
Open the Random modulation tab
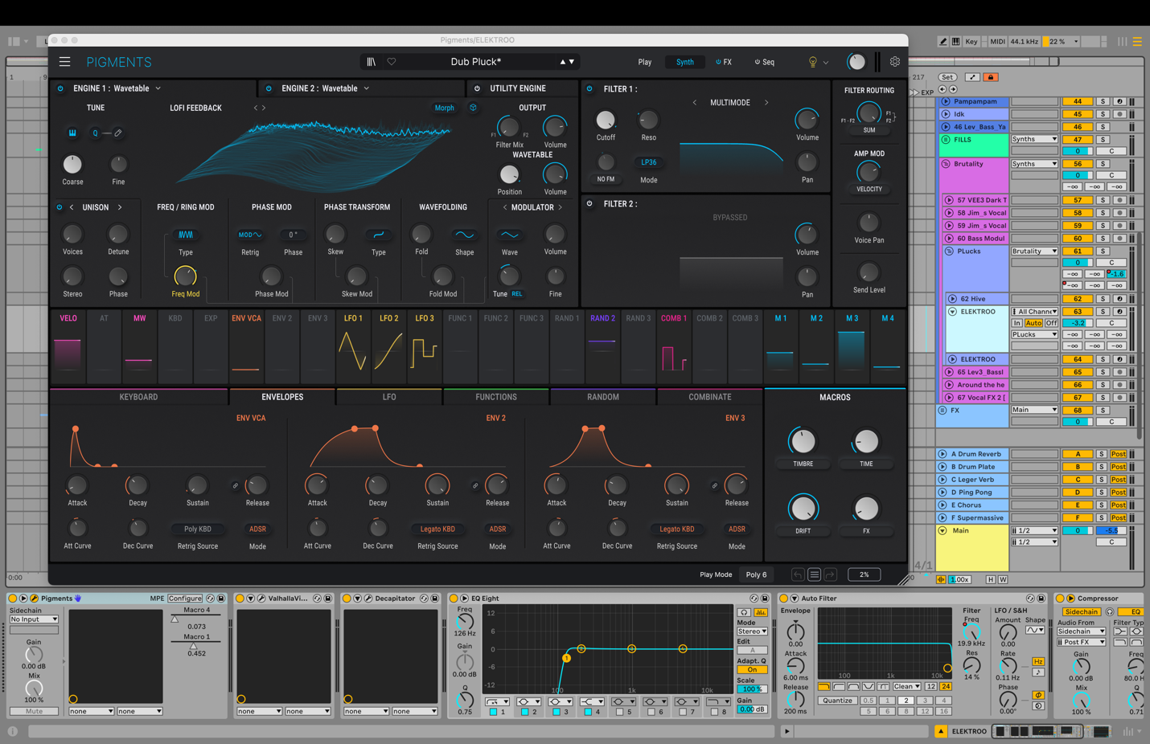click(603, 397)
